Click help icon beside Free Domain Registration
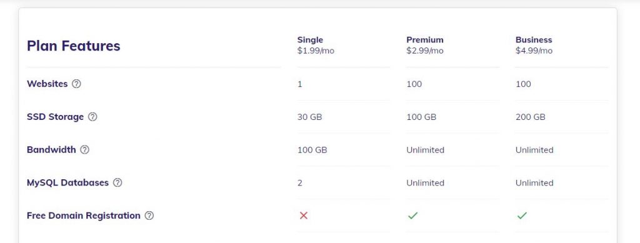 pyautogui.click(x=149, y=216)
